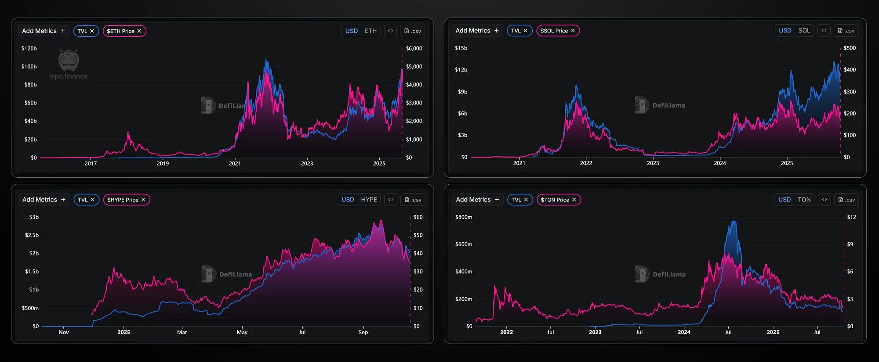Remove TVL chip in SOL chart

[x=525, y=31]
